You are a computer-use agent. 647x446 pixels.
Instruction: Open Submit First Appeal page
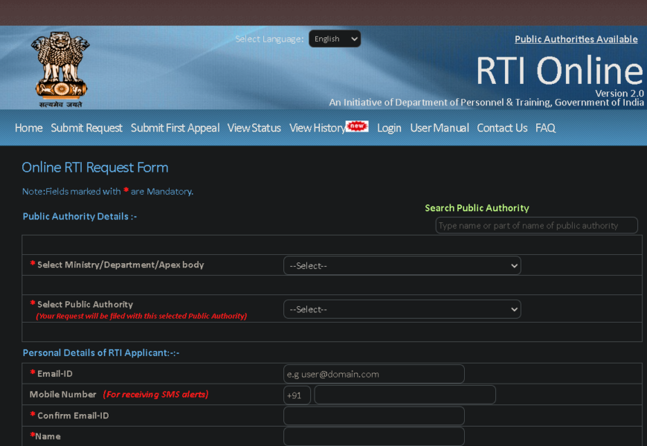175,128
